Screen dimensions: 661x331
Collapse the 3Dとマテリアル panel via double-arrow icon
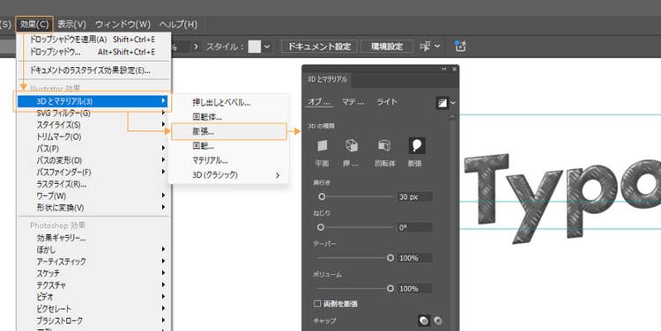pyautogui.click(x=444, y=69)
